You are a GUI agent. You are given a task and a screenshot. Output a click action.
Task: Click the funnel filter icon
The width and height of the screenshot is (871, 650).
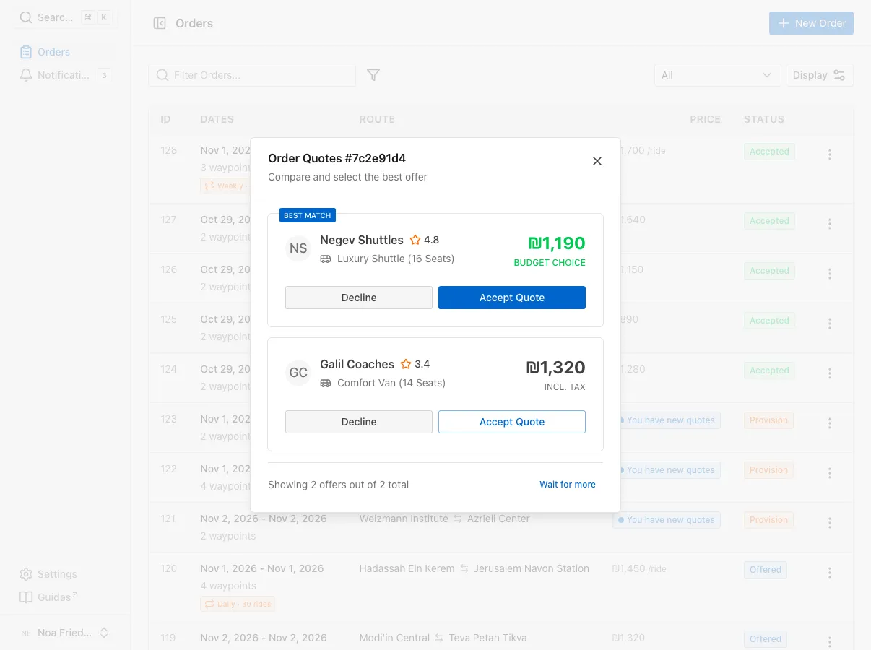coord(373,75)
